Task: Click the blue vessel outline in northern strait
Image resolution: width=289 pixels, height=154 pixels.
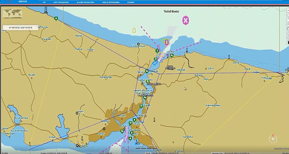Action: (155, 63)
